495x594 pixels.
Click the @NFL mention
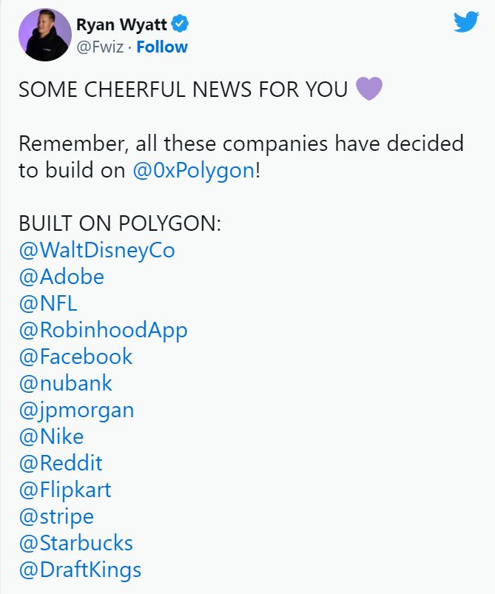click(48, 303)
